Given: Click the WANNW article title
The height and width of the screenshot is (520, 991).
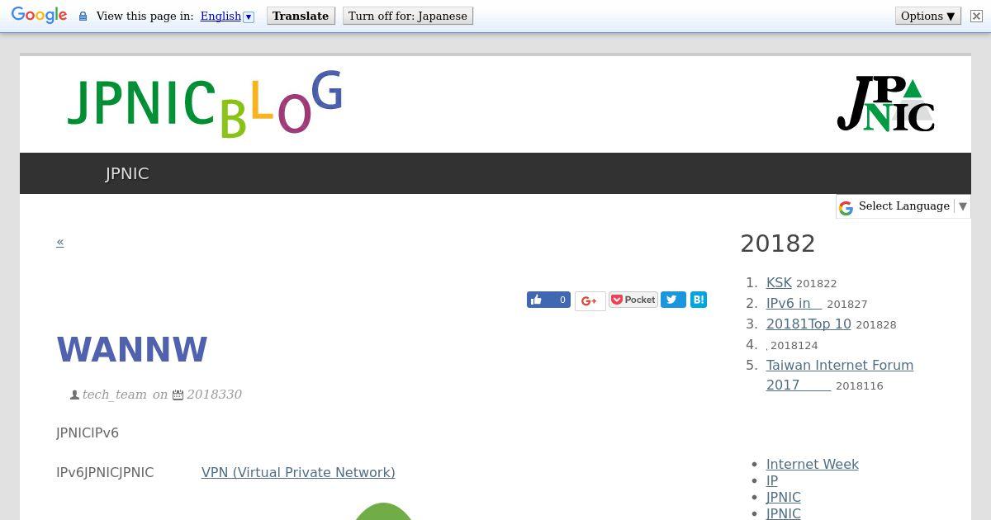Looking at the screenshot, I should pos(132,350).
